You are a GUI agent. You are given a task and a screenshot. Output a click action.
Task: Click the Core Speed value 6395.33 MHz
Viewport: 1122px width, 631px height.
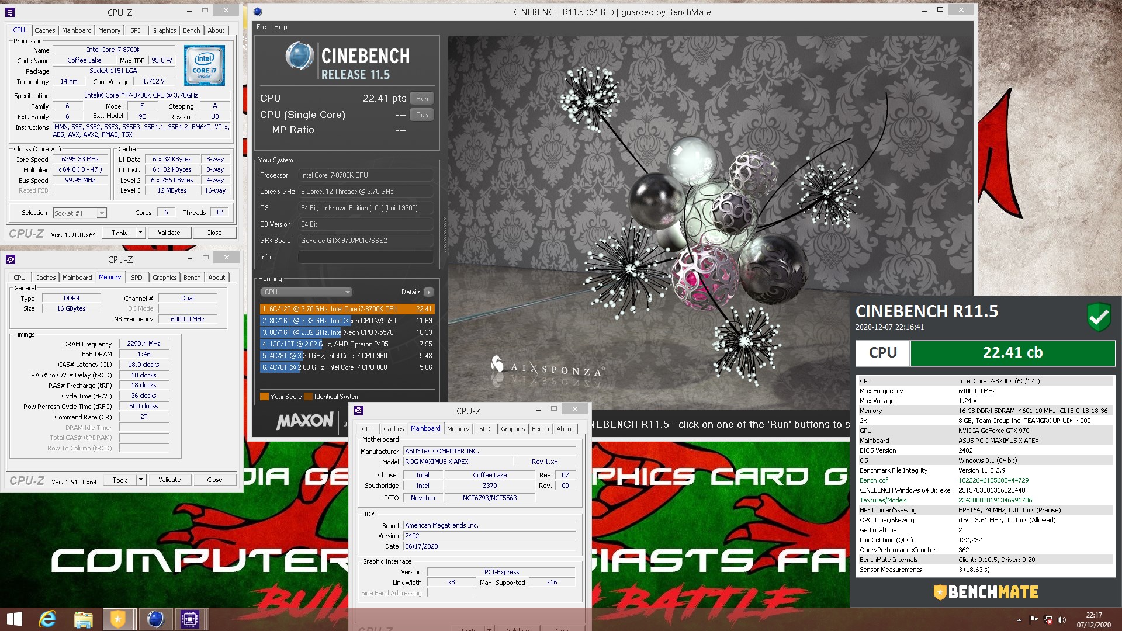[80, 159]
